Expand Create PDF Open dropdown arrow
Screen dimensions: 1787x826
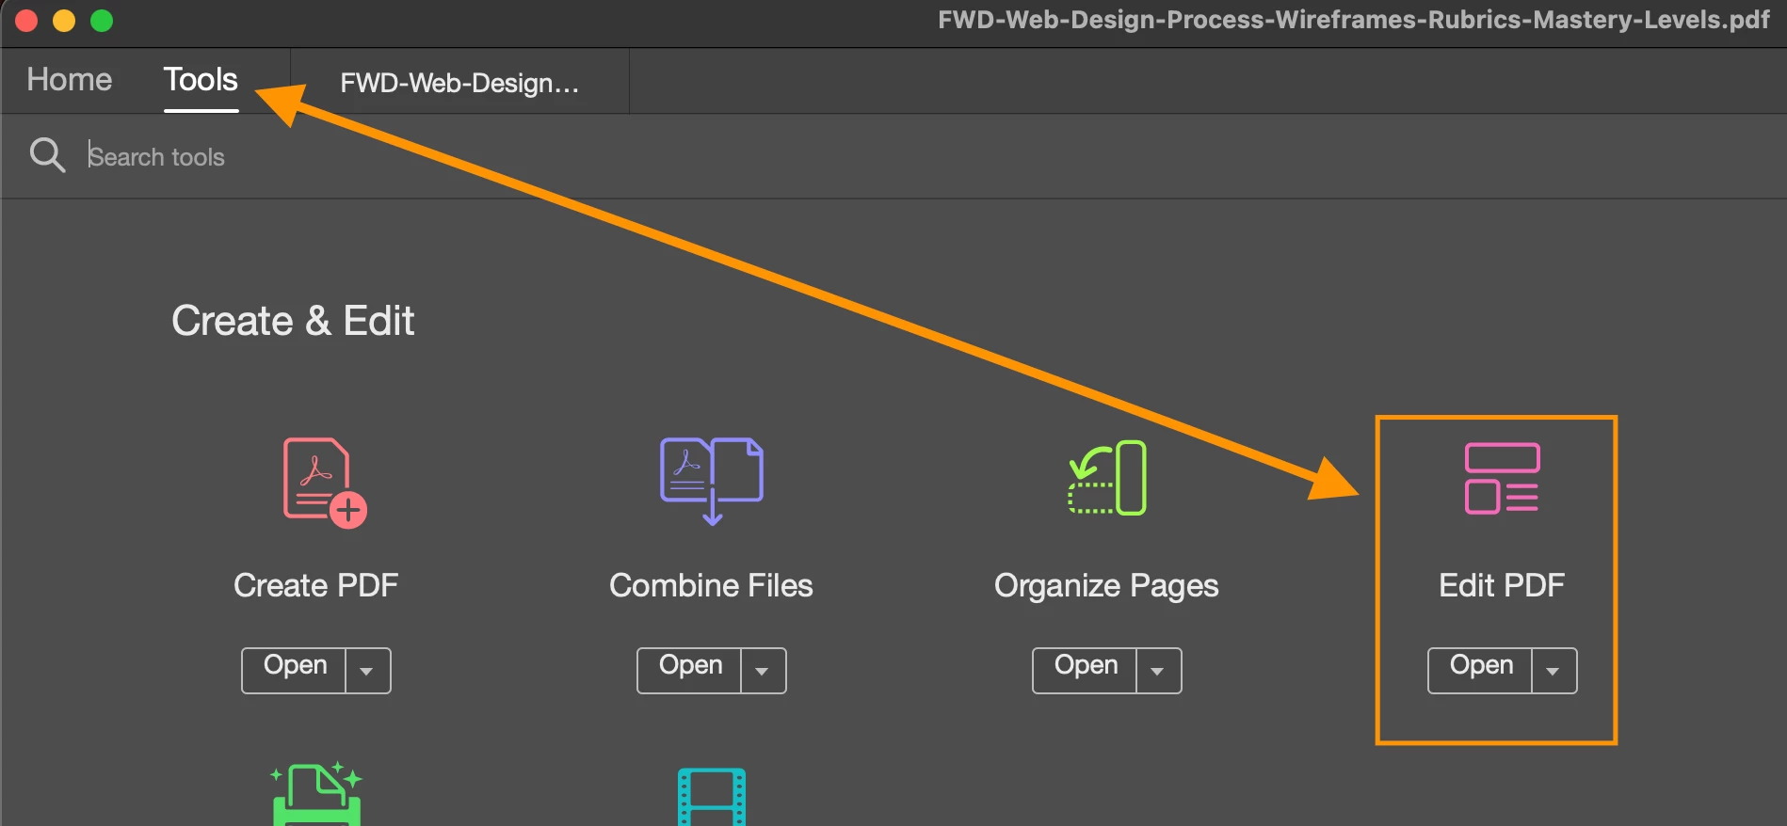coord(367,671)
